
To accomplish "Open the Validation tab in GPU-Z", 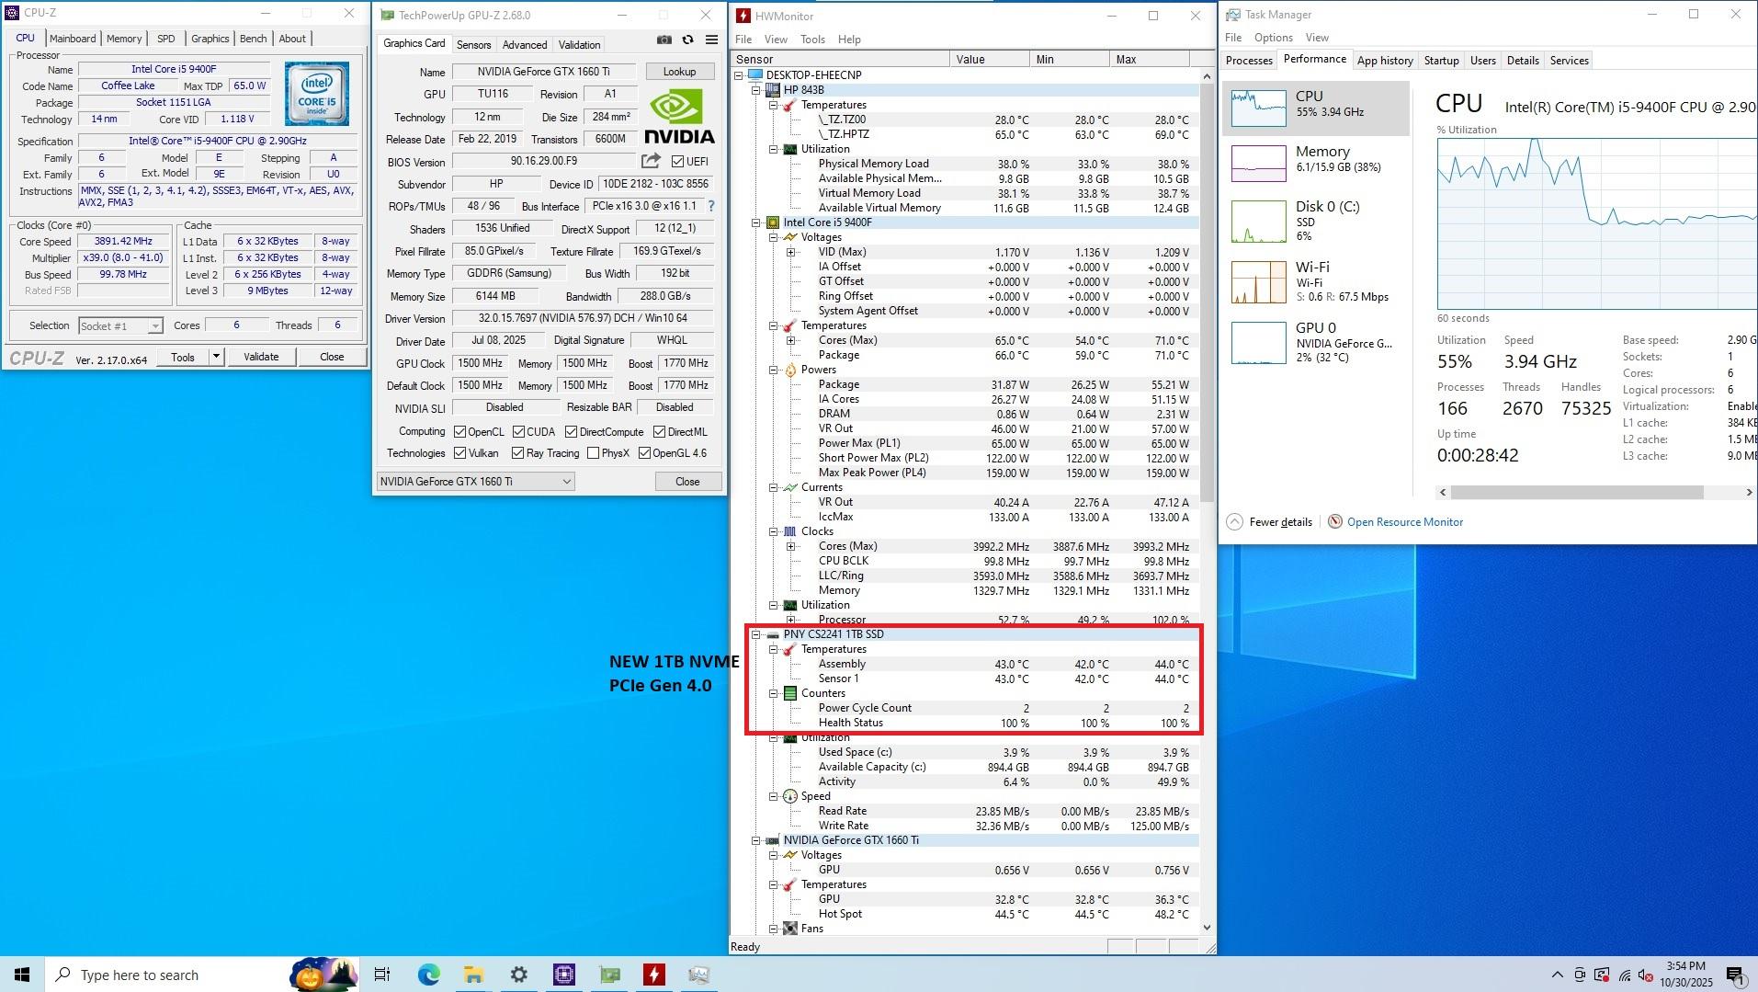I will (579, 45).
